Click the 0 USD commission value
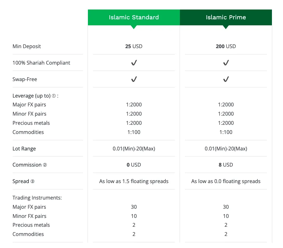This screenshot has height=248, width=283. pyautogui.click(x=134, y=165)
